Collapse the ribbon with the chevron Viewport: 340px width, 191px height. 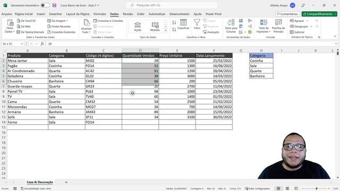pos(335,37)
